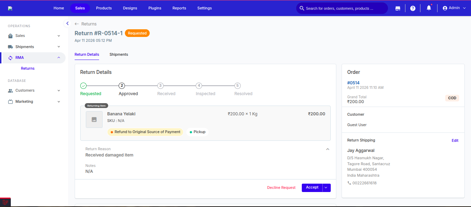The image size is (471, 207).
Task: Focus the orders and customers search field
Action: click(342, 8)
